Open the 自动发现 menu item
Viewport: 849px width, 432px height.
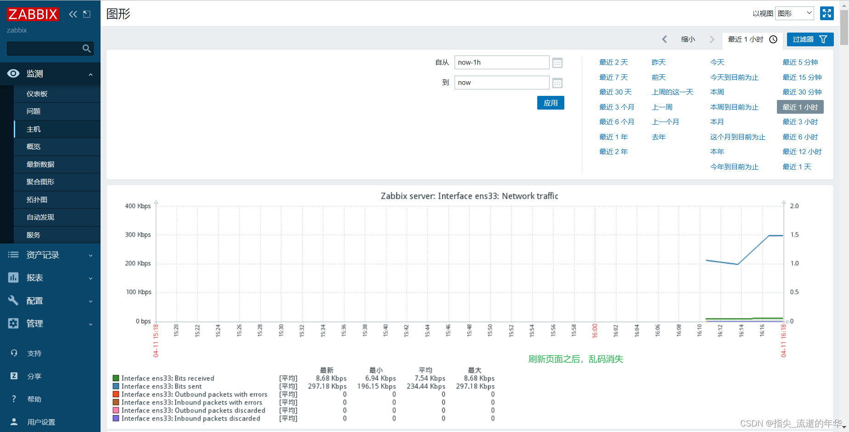(57, 217)
